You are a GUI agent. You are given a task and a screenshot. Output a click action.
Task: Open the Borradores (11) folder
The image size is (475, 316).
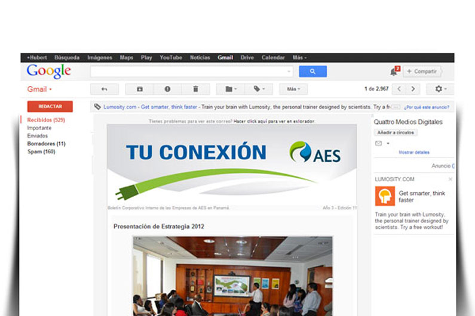(47, 144)
